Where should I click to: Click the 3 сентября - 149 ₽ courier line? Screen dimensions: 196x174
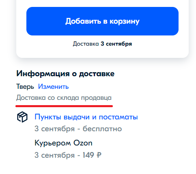tap(68, 155)
